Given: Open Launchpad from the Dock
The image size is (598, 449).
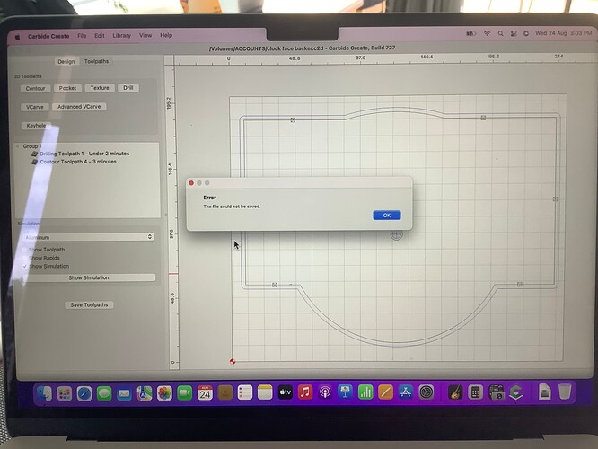Looking at the screenshot, I should [65, 393].
